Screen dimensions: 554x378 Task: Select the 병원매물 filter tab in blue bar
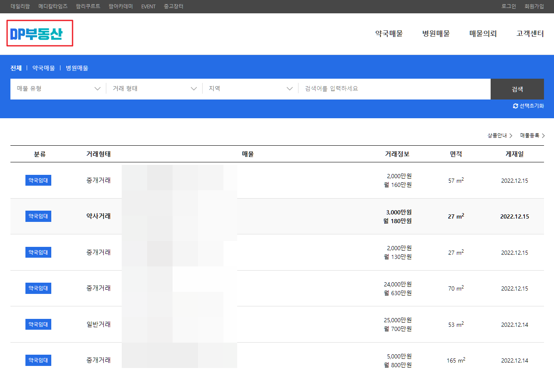pos(77,68)
